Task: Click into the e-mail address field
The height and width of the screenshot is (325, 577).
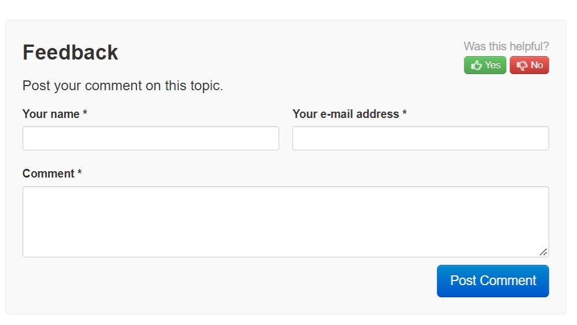Action: [420, 139]
